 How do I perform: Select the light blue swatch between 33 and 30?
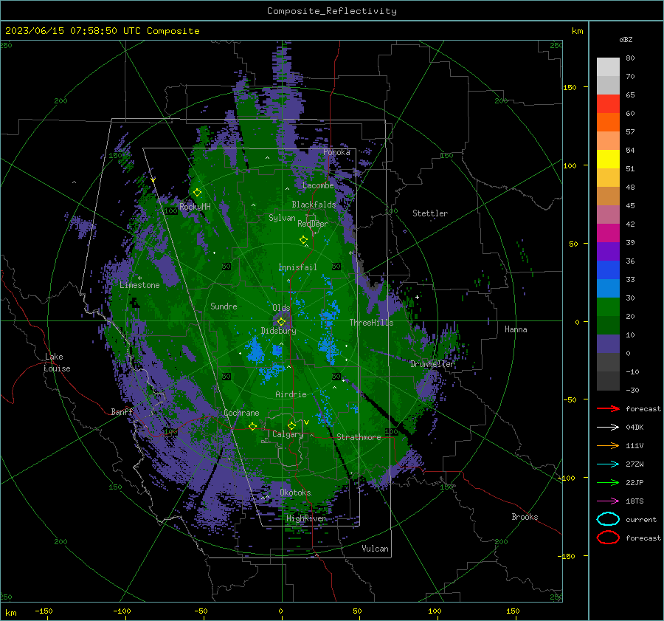coord(608,288)
